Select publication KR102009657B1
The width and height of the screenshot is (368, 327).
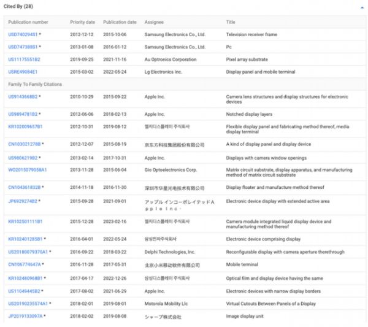point(25,126)
